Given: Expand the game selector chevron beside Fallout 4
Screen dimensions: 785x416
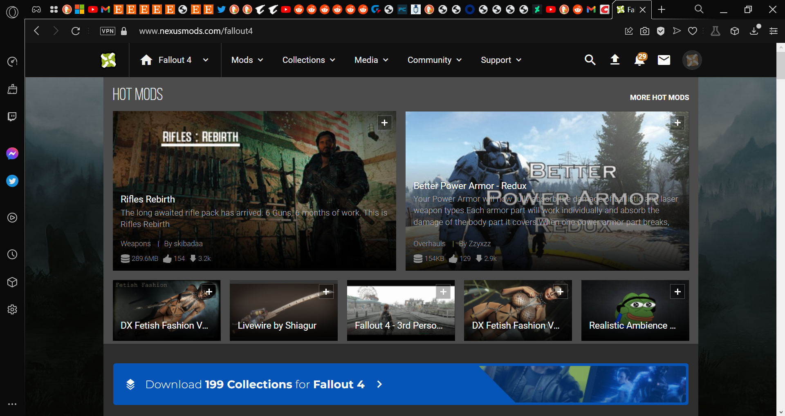Looking at the screenshot, I should [x=206, y=60].
